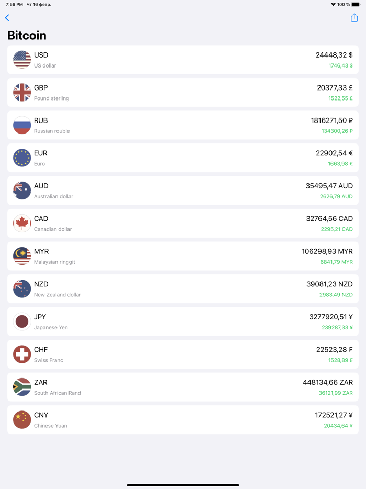Click the Bitcoin page title

click(x=27, y=35)
